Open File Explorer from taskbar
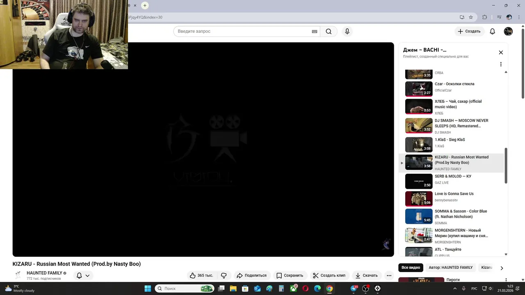 click(233, 288)
